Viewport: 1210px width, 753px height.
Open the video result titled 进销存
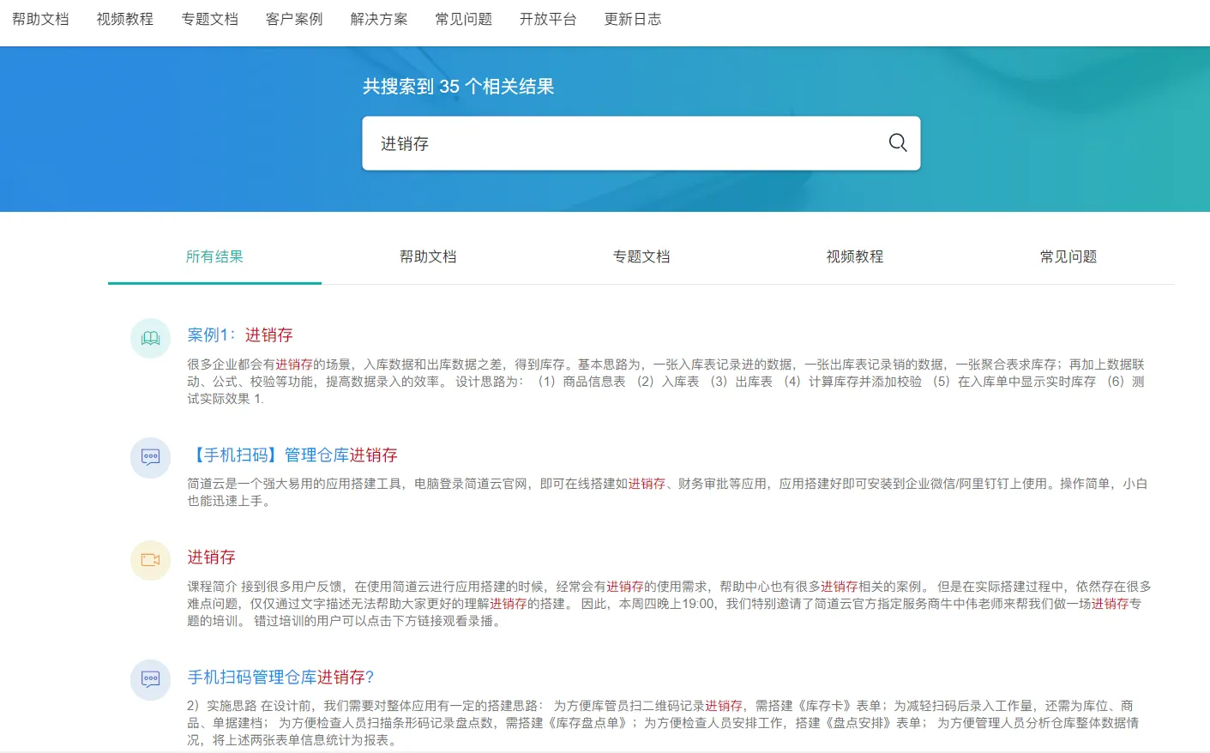(x=211, y=557)
